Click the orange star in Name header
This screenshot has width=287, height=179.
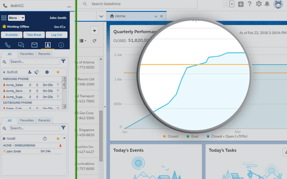[58, 139]
